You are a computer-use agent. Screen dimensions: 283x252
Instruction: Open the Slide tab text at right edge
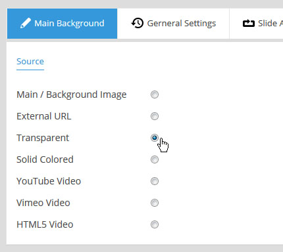click(270, 23)
